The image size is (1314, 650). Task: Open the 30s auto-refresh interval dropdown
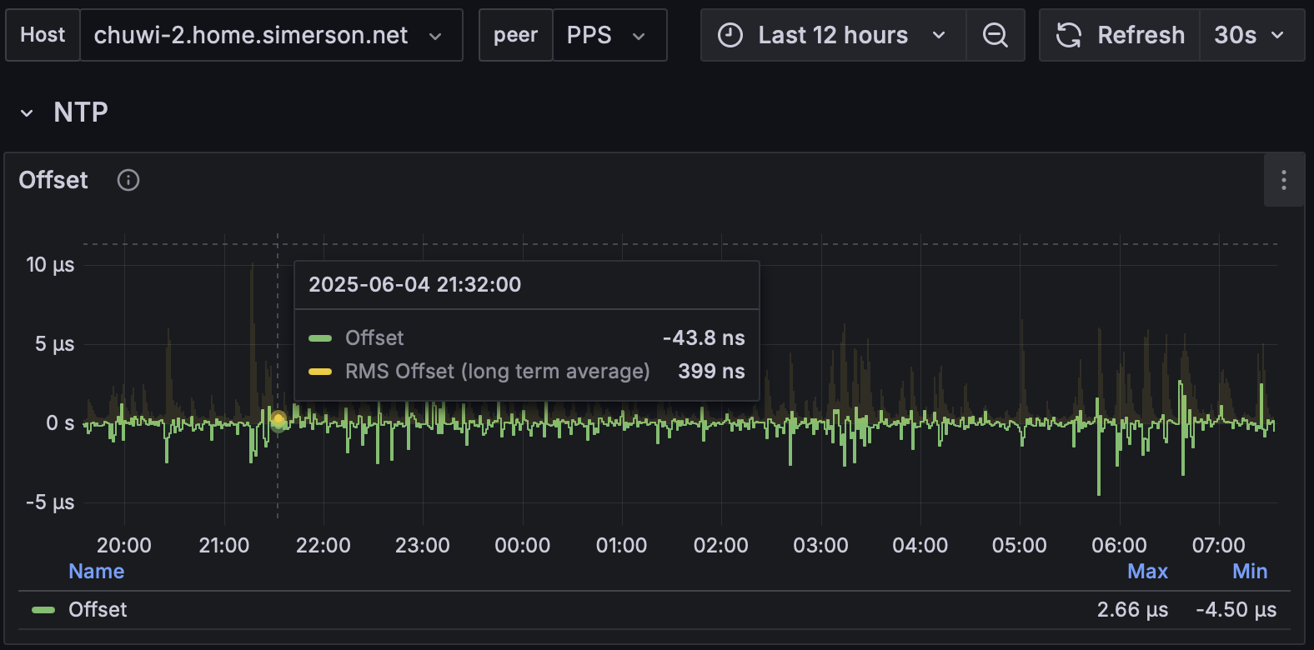[x=1251, y=35]
